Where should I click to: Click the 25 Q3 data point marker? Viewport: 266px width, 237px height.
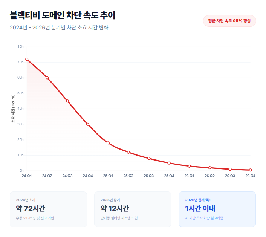pos(149,158)
